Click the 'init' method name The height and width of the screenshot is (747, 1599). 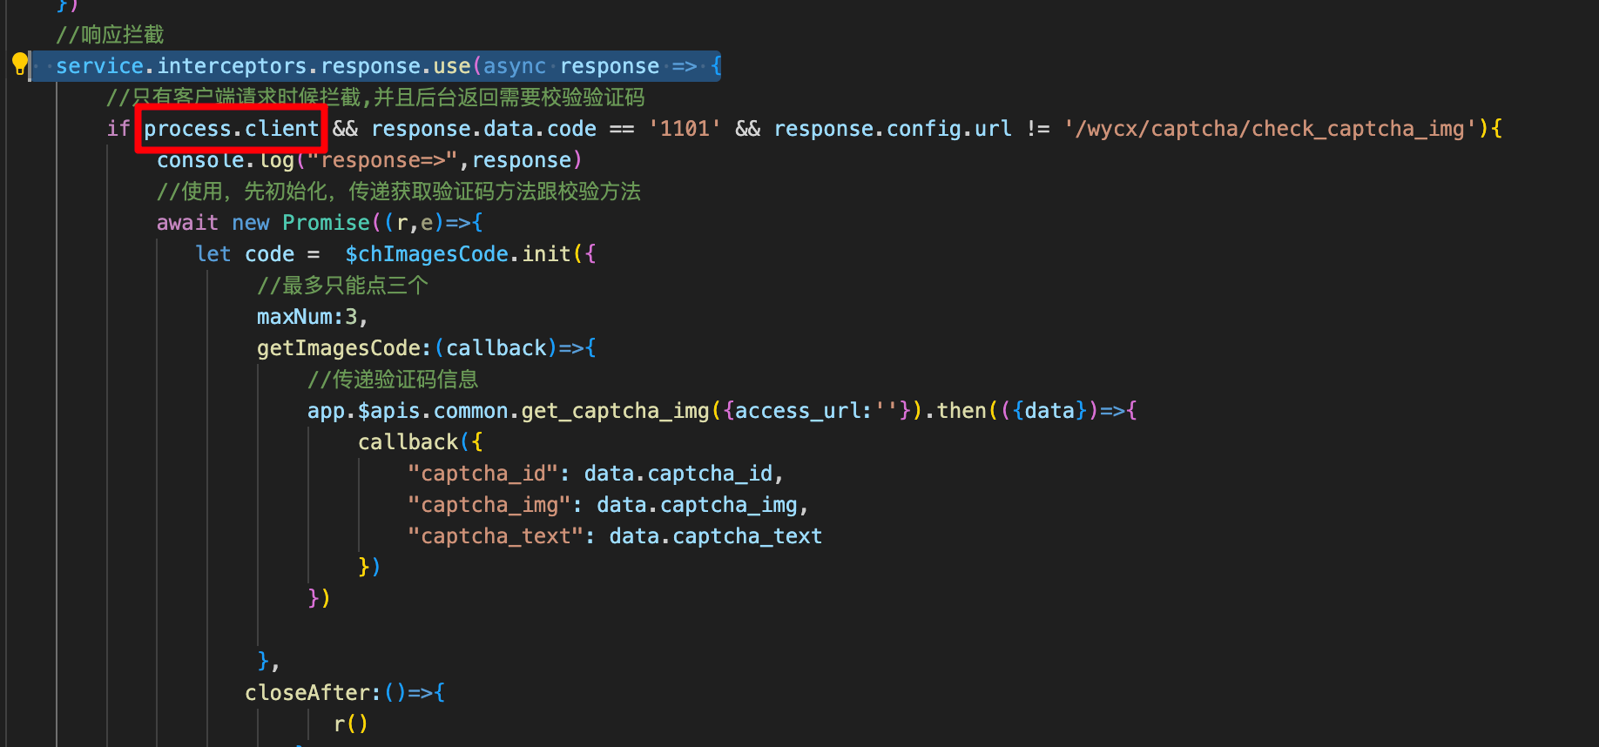[546, 254]
